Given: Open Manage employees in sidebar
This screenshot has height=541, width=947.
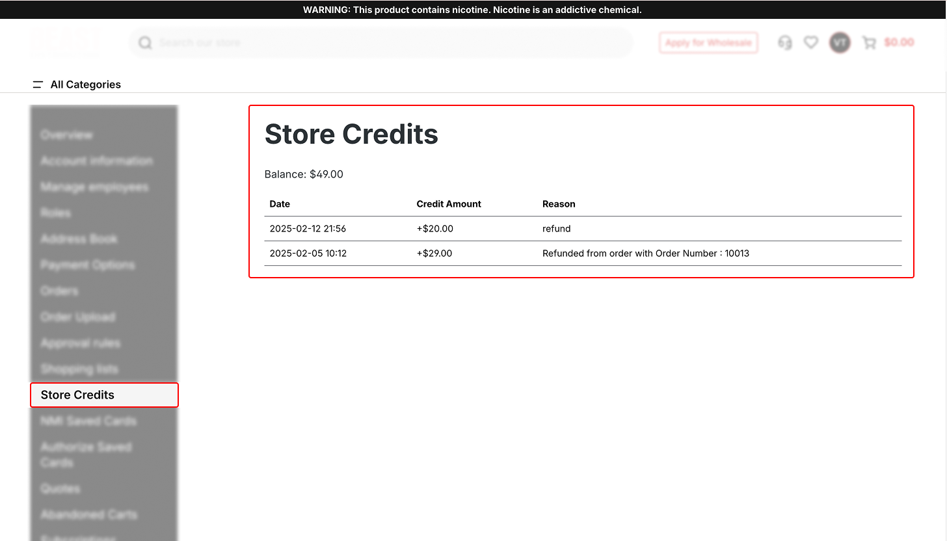Looking at the screenshot, I should coord(94,187).
